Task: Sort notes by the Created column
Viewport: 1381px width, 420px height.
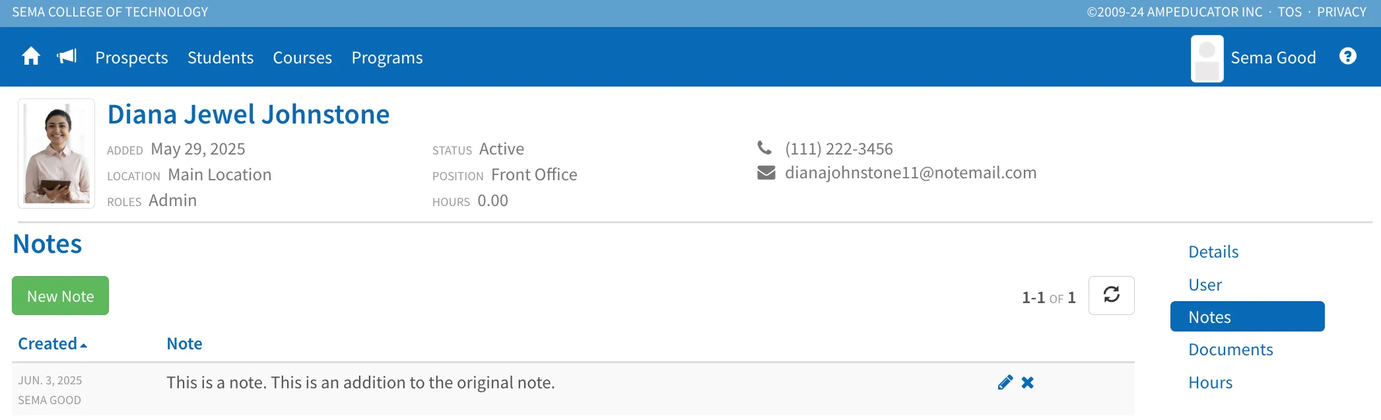Action: (x=52, y=343)
